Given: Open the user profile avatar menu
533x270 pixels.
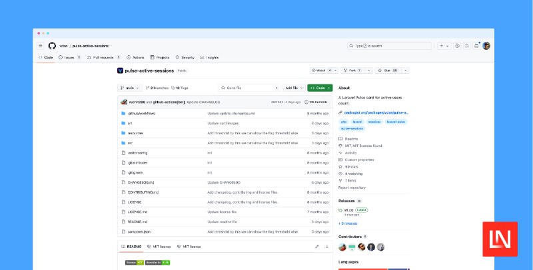Looking at the screenshot, I should [486, 46].
